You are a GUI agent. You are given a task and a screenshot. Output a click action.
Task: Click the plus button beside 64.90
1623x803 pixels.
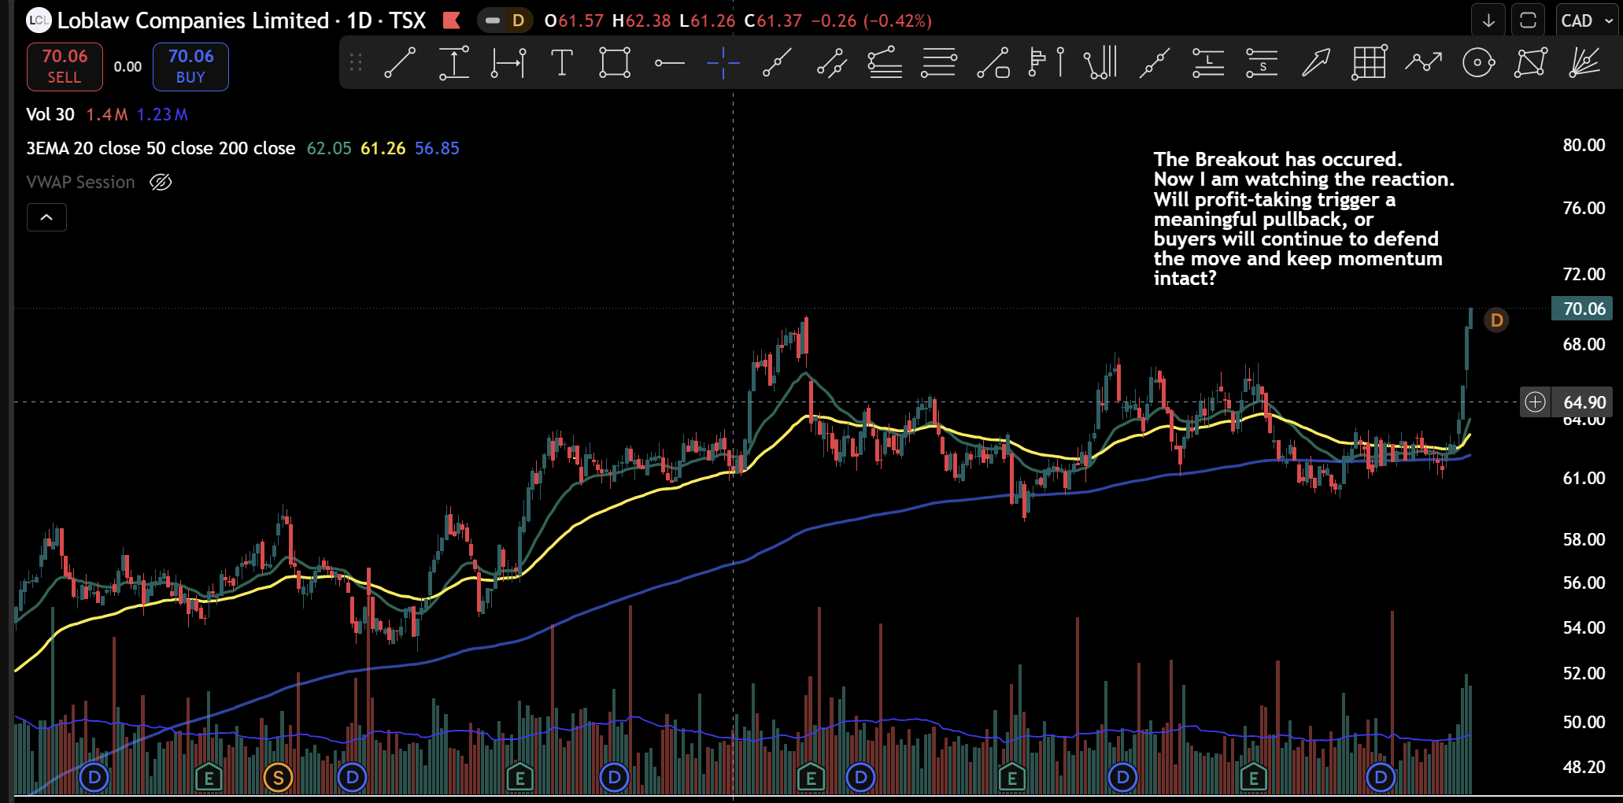[x=1535, y=402]
